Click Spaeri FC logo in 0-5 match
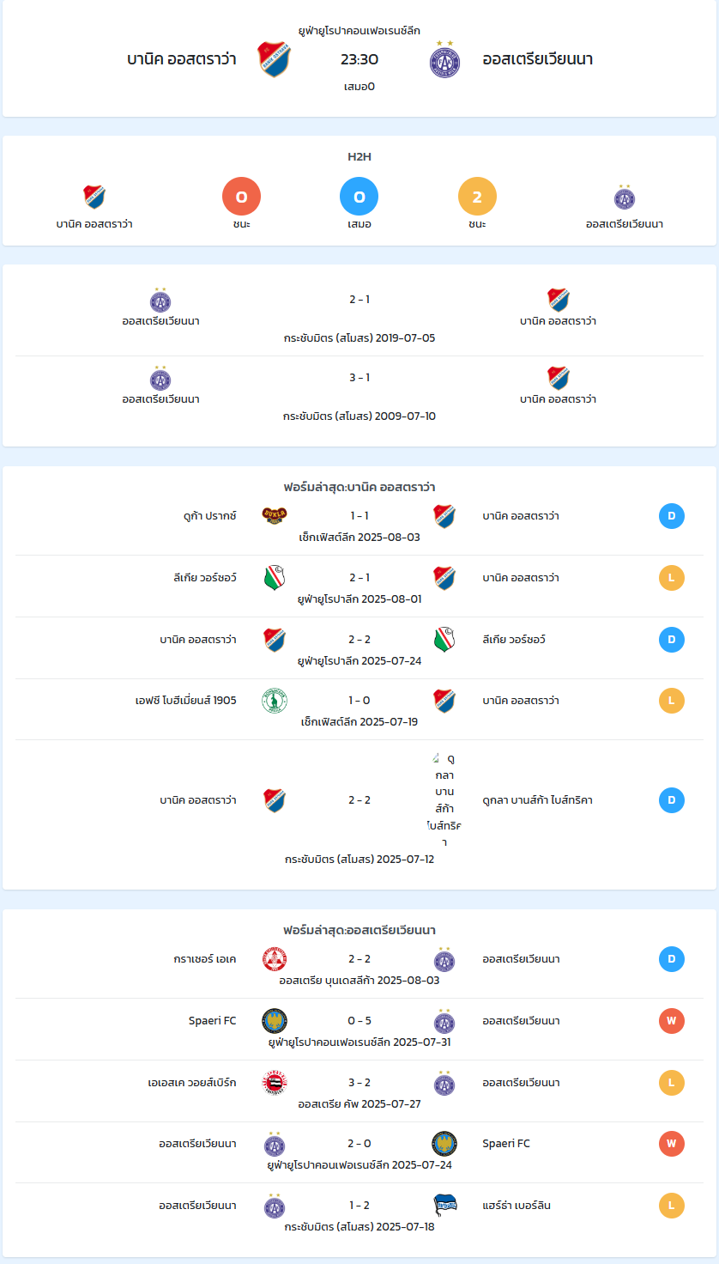 (275, 1021)
